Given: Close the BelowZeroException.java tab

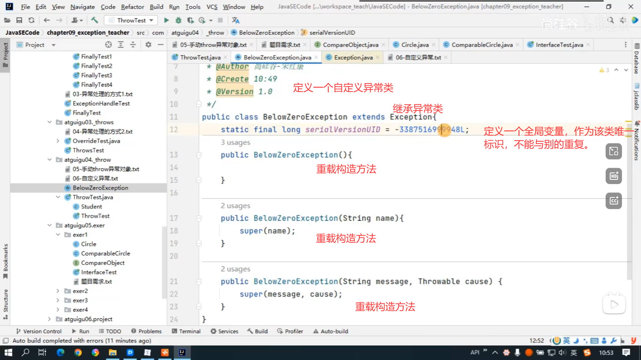Looking at the screenshot, I should pyautogui.click(x=316, y=57).
